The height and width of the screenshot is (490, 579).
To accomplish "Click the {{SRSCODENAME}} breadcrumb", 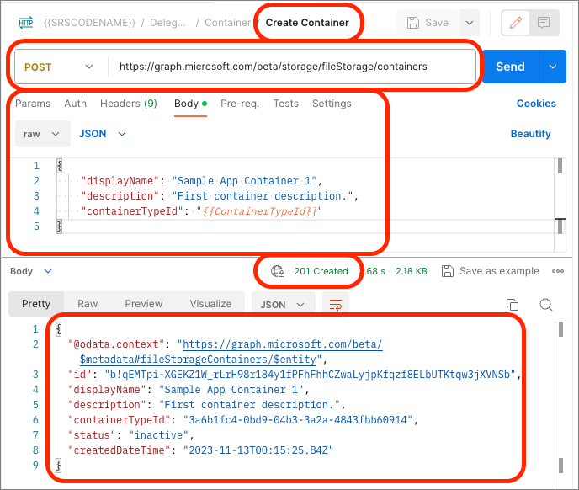I will [x=89, y=23].
